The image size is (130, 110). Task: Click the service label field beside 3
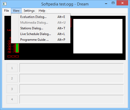71,89
